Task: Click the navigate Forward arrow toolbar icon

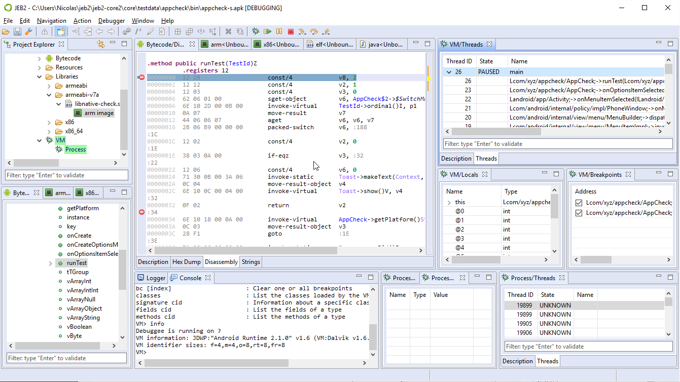Action: [x=111, y=32]
